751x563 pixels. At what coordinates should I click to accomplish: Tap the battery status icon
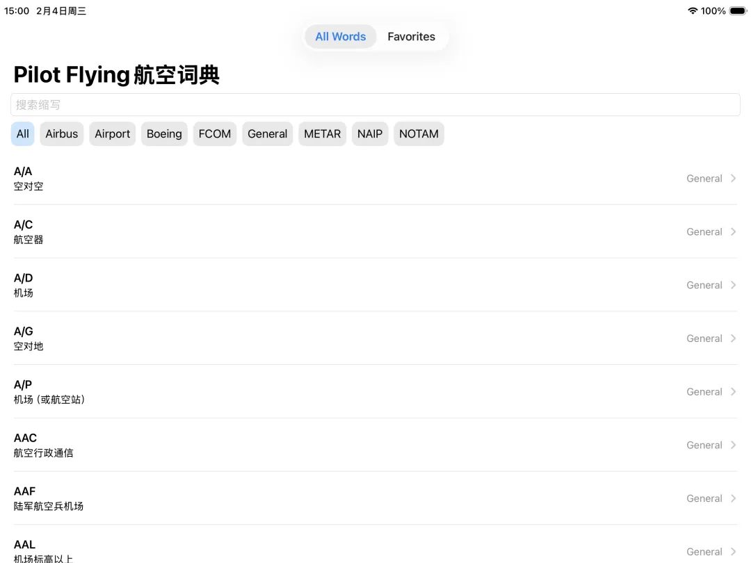point(738,10)
